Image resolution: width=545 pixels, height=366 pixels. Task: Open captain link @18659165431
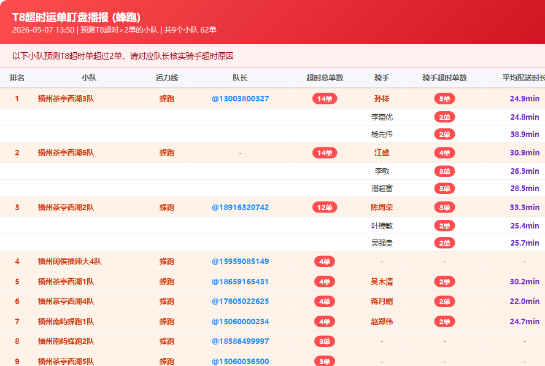point(240,281)
